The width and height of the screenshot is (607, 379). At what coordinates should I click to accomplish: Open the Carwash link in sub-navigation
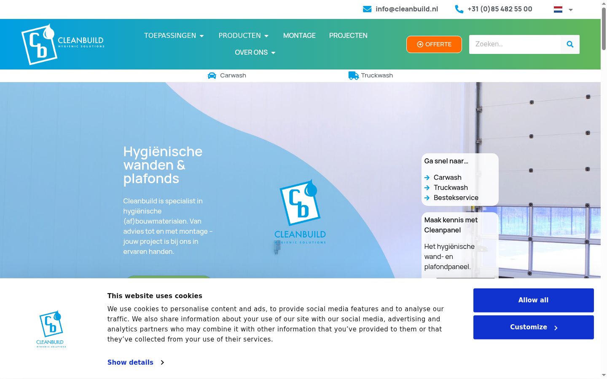233,75
